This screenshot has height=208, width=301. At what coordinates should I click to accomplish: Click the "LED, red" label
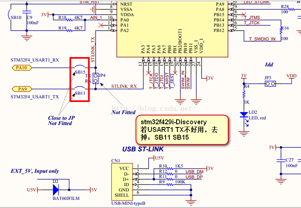[x=257, y=118]
